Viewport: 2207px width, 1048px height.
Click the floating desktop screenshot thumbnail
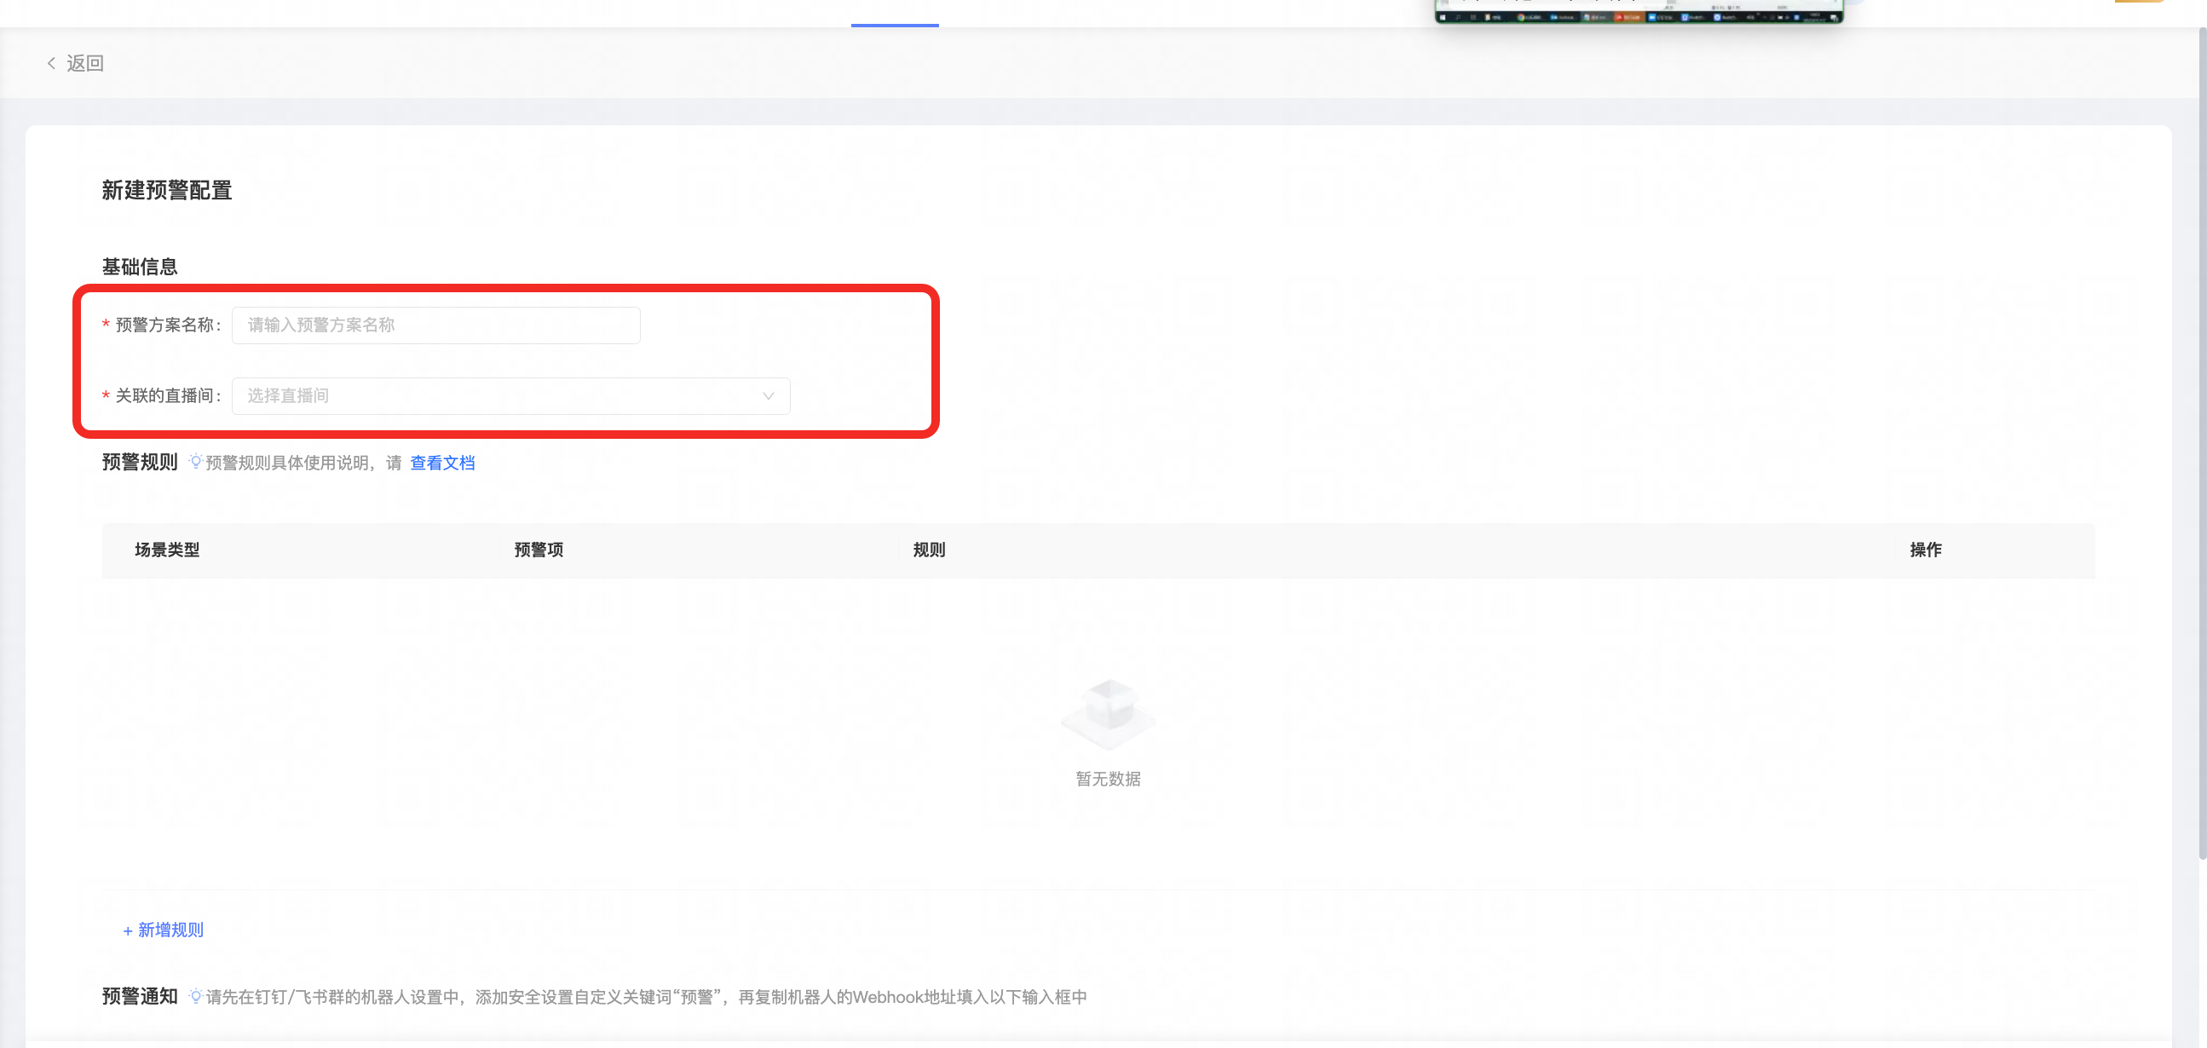(1638, 11)
